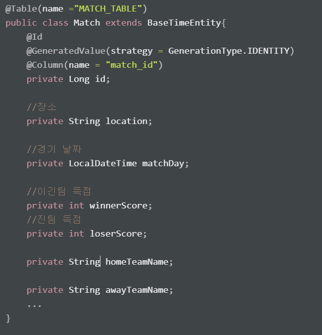Screen dimensions: 322x335
Task: Click GenerationType.IDENTITY constant
Action: click(229, 51)
